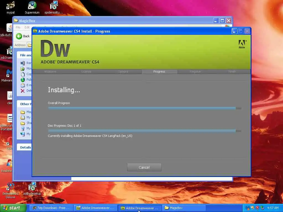Open the spidersolitu... desktop icon
This screenshot has width=283, height=212.
(54, 8)
